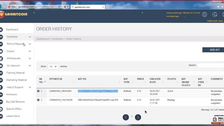This screenshot has height=126, width=224.
Task: Sort by the STATUS column header
Action: [171, 79]
